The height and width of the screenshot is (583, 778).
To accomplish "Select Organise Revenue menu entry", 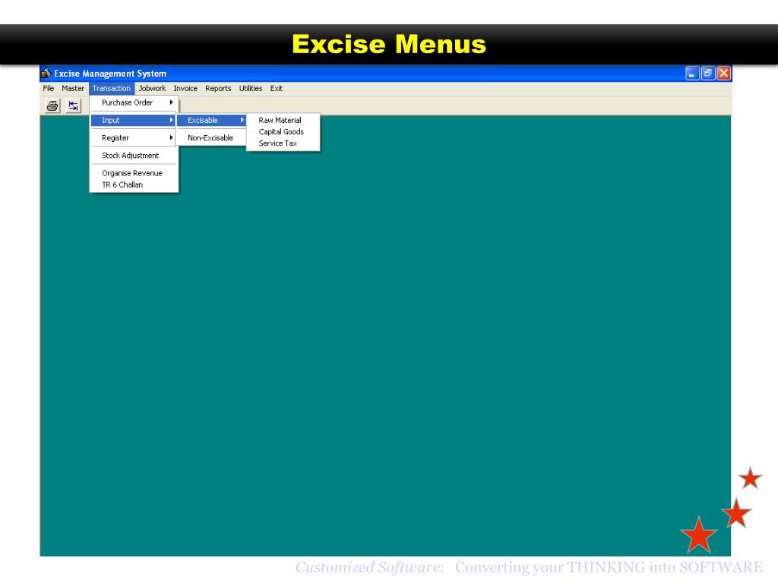I will coord(134,173).
